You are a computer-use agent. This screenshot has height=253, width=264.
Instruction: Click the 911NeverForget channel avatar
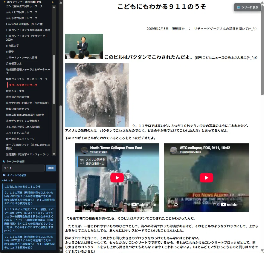pyautogui.click(x=84, y=150)
